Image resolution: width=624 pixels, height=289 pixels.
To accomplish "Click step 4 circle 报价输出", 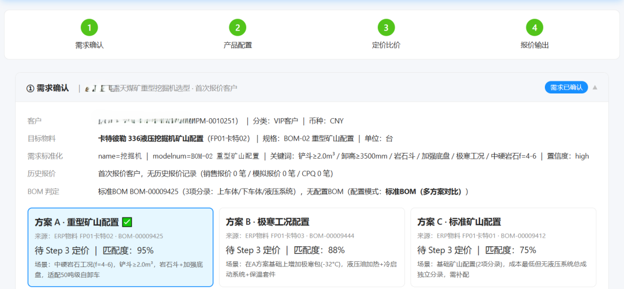I will coord(534,28).
